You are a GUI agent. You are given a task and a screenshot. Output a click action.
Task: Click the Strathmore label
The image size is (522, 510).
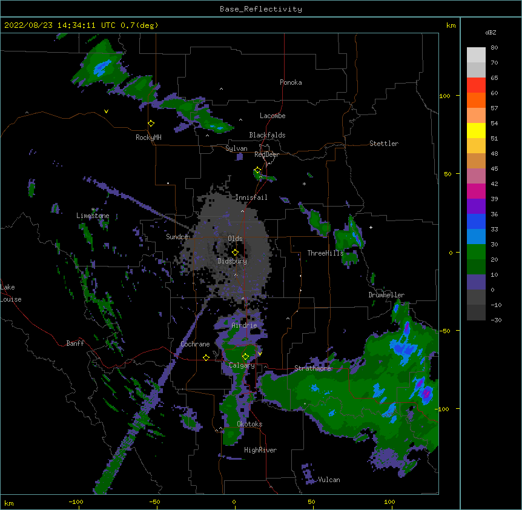[x=312, y=368]
